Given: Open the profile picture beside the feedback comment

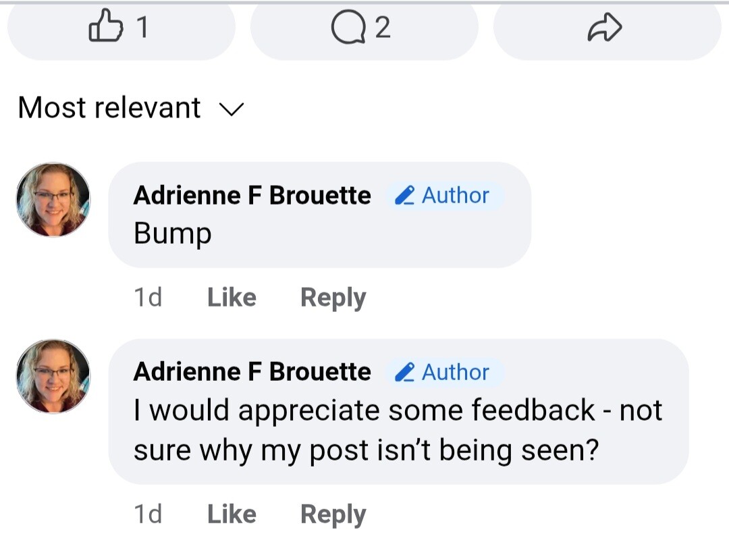Looking at the screenshot, I should 53,376.
